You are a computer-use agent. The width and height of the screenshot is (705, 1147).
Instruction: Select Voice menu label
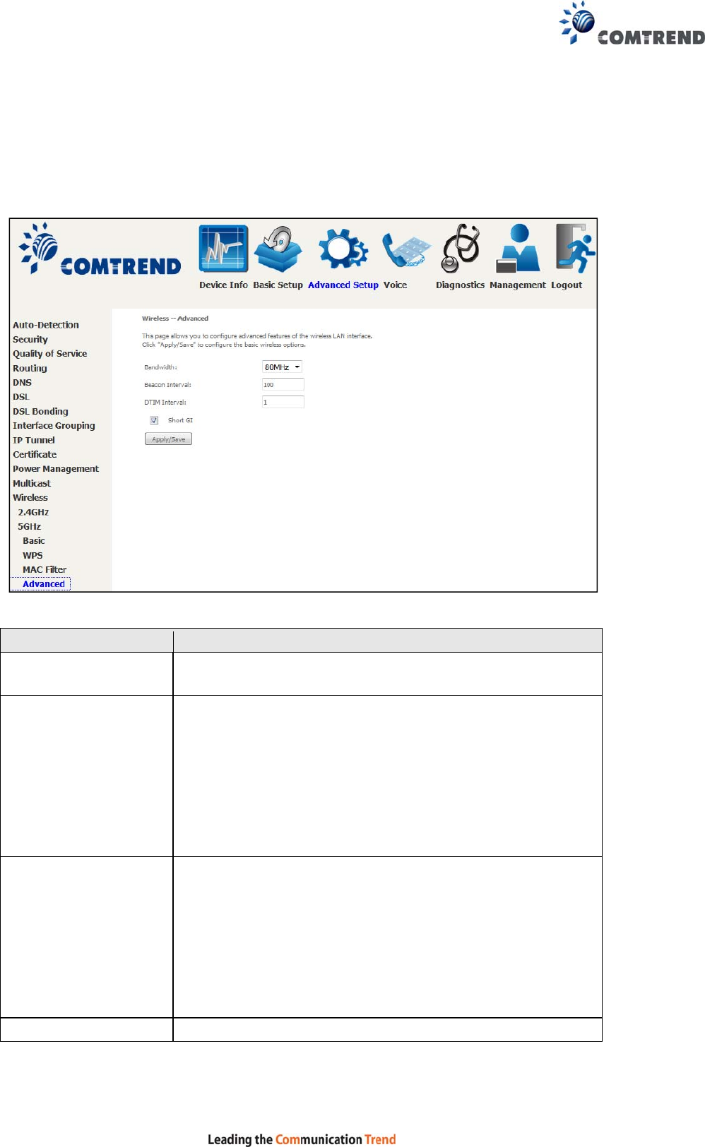click(396, 285)
